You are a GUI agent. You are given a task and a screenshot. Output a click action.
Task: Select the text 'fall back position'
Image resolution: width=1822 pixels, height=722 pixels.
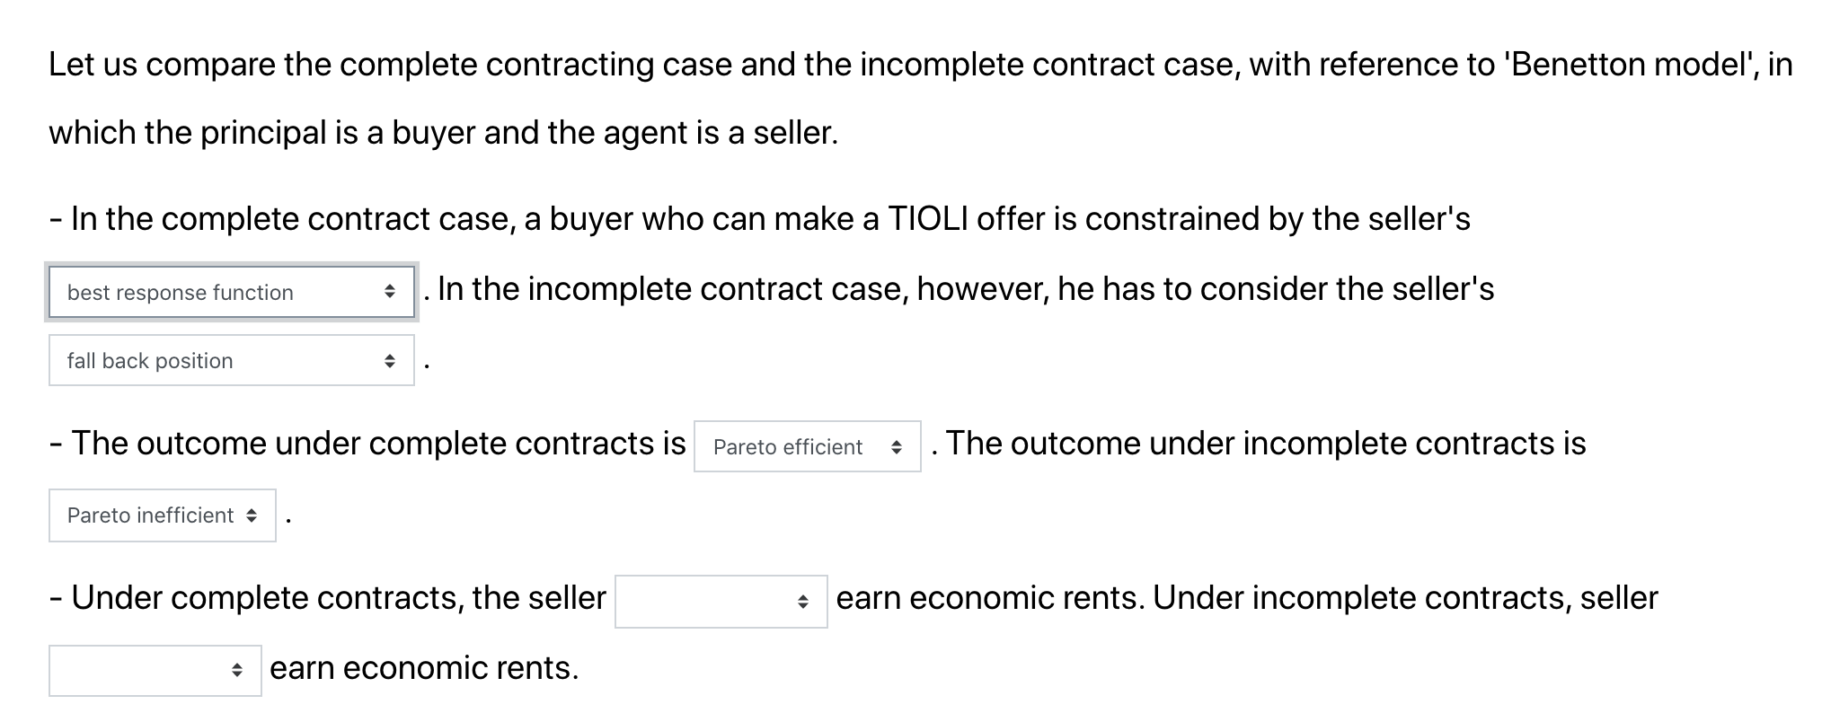click(x=149, y=361)
